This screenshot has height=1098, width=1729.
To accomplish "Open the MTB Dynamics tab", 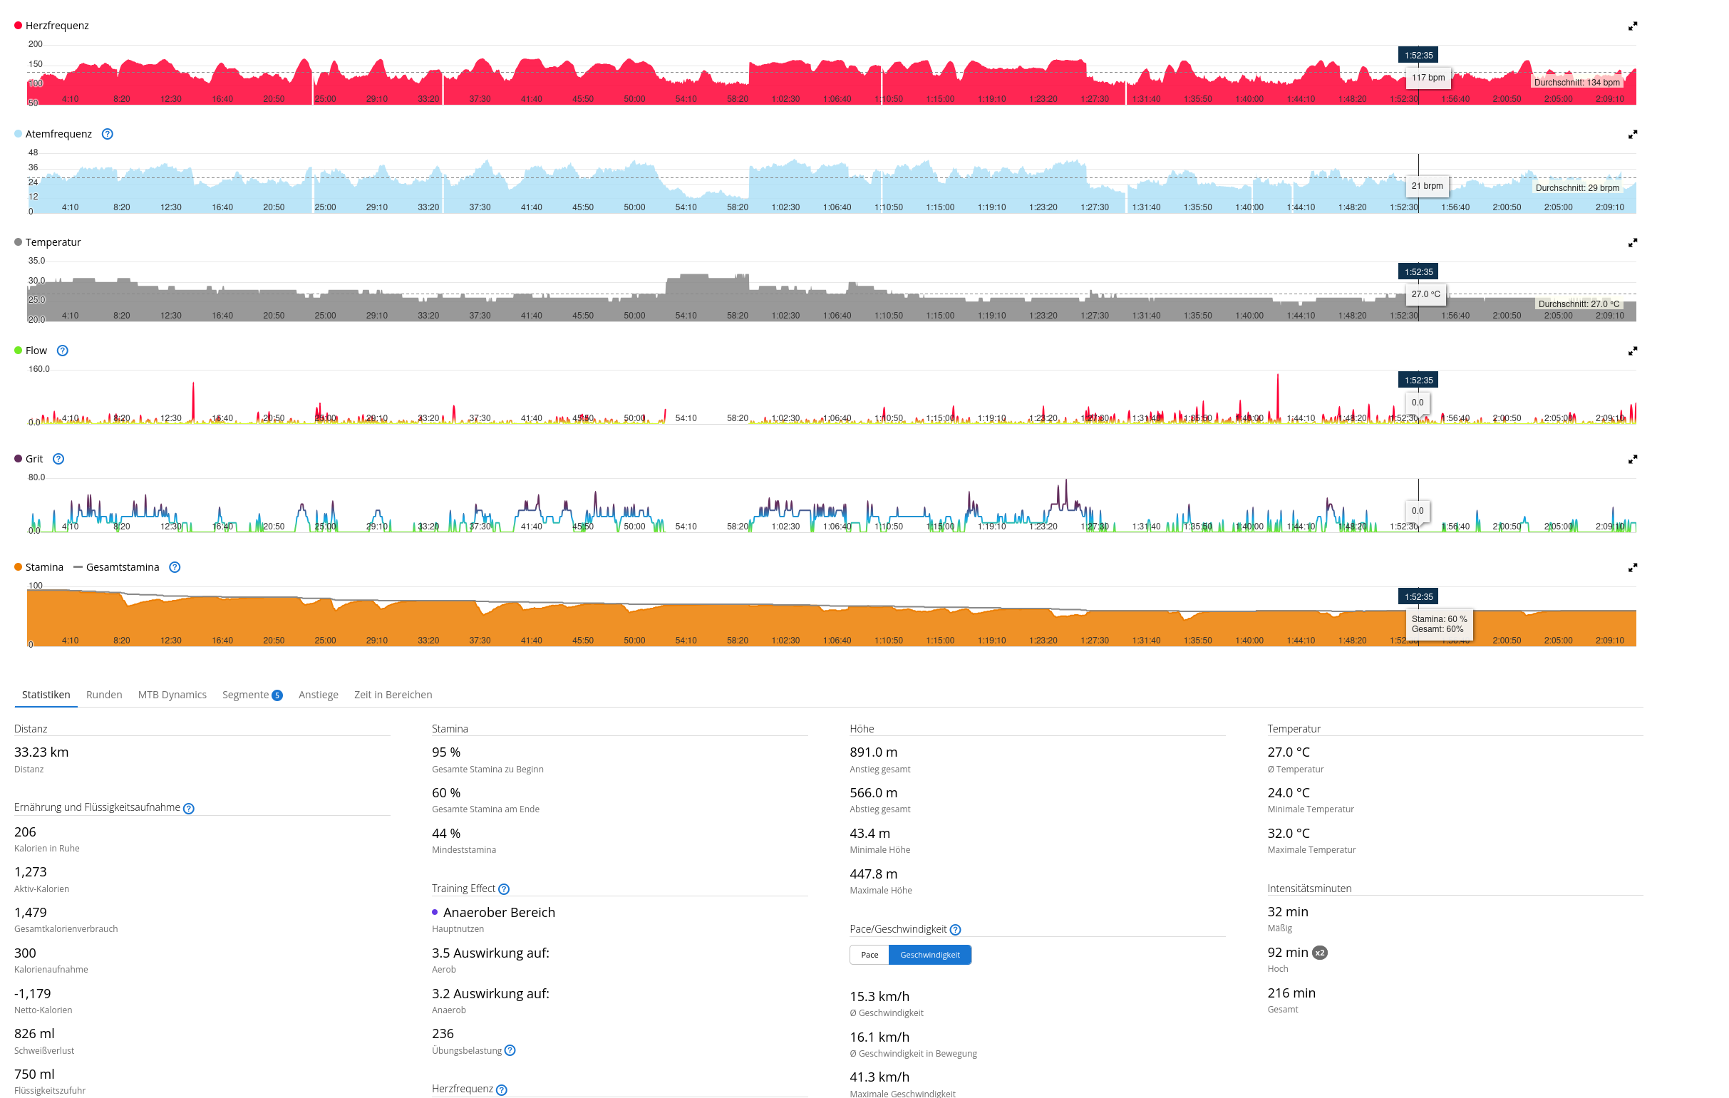I will point(172,695).
